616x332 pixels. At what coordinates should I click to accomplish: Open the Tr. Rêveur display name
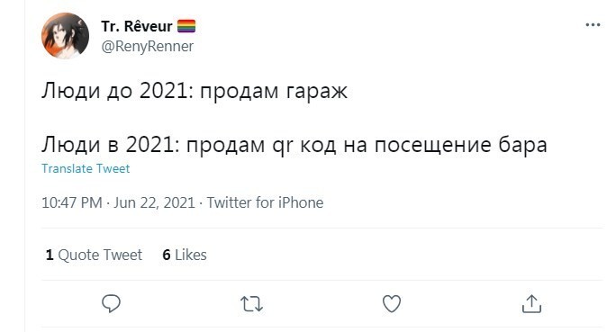[137, 26]
